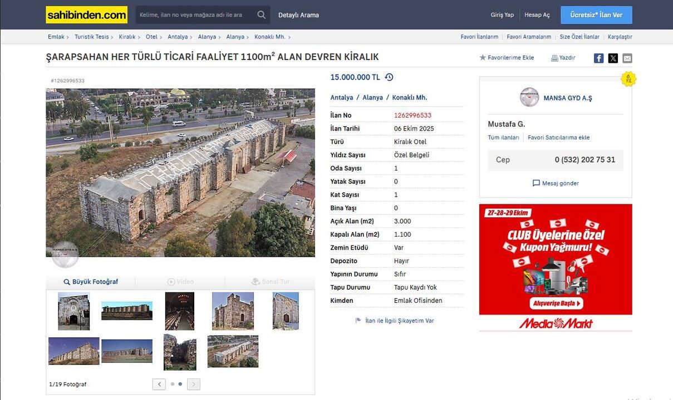Share listing on Facebook
The height and width of the screenshot is (400, 673).
click(598, 58)
